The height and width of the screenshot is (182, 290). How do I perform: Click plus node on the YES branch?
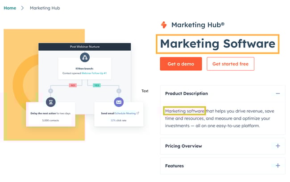coord(118,91)
